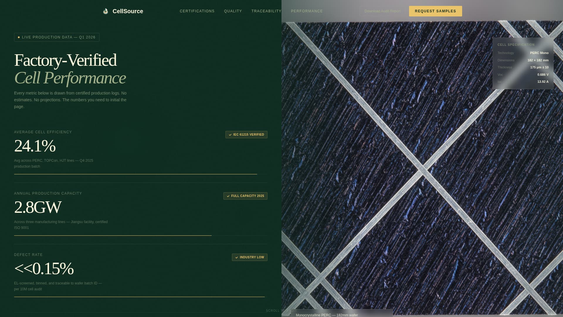Open the TRACEABILITY page
The image size is (563, 317).
click(x=266, y=11)
